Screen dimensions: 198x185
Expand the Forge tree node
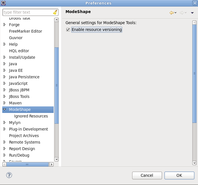(x=5, y=25)
